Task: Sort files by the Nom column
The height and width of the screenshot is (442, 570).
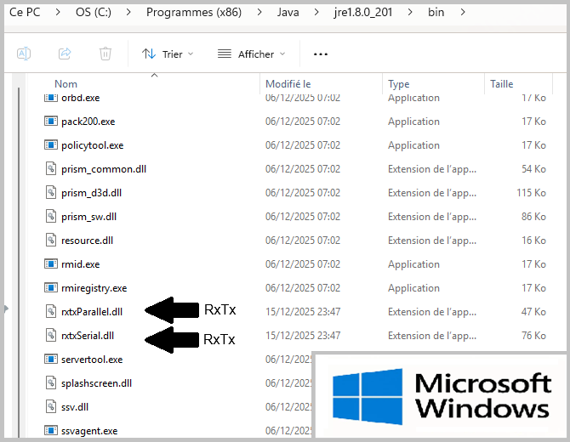Action: point(66,84)
